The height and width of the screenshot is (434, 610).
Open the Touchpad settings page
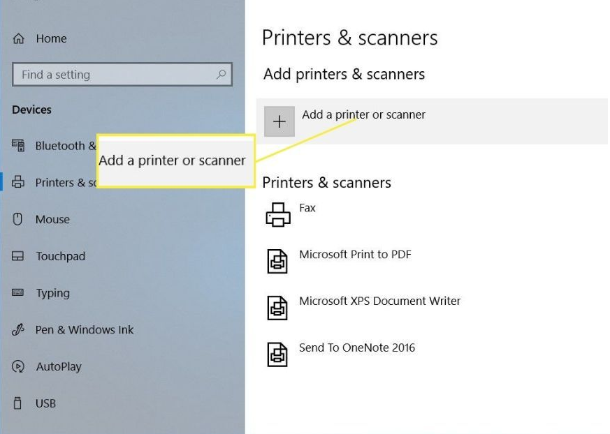(x=60, y=256)
